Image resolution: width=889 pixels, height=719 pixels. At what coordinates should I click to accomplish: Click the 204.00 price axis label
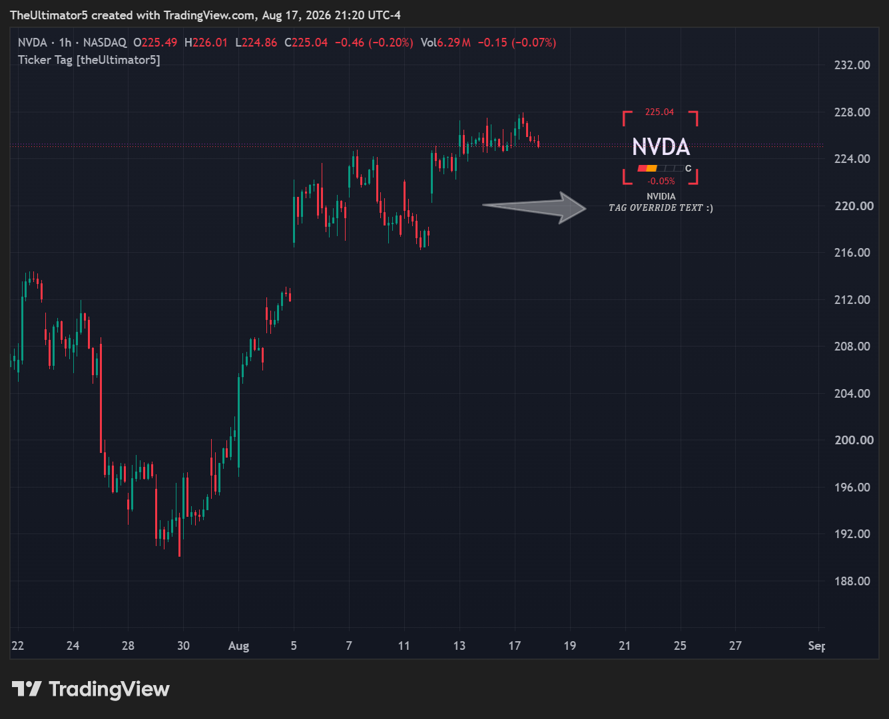point(852,393)
